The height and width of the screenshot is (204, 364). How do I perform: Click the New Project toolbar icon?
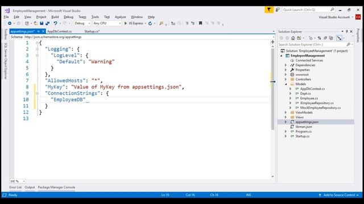pyautogui.click(x=27, y=23)
